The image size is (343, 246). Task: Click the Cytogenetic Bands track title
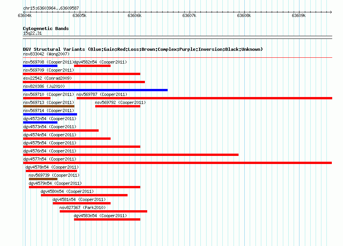tap(46, 28)
